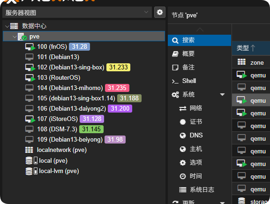This screenshot has width=270, height=204.
Task: Click the localnetwork (pve) zone grid icon
Action: (x=29, y=150)
